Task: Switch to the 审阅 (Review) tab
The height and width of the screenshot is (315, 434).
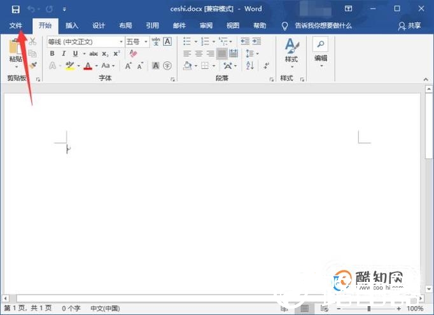Action: pos(206,25)
